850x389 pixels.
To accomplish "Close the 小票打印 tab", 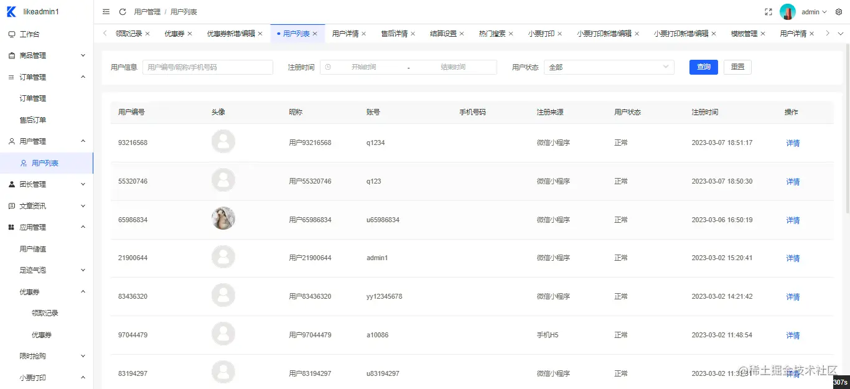I will point(559,34).
